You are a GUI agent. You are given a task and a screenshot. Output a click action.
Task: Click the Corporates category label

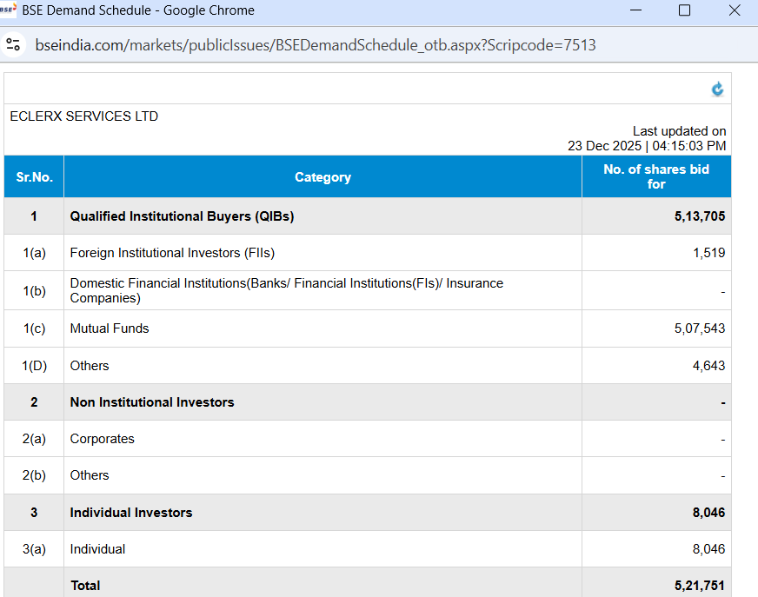[x=102, y=439]
